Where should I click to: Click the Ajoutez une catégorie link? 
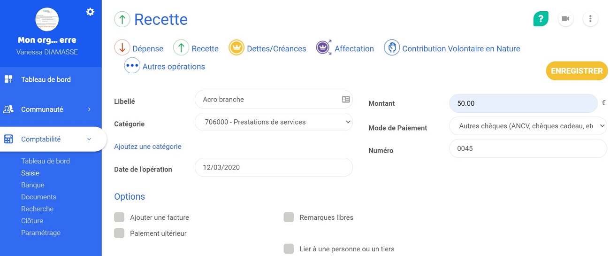click(x=148, y=147)
